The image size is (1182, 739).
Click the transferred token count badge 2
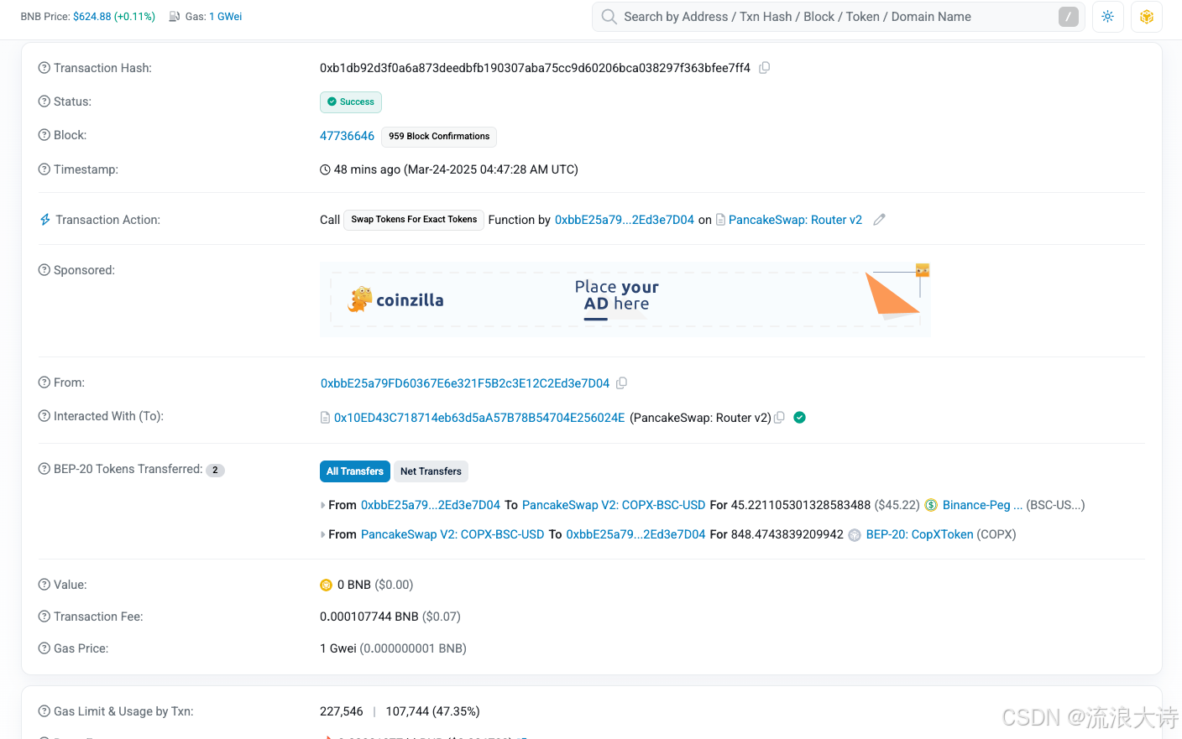point(216,471)
